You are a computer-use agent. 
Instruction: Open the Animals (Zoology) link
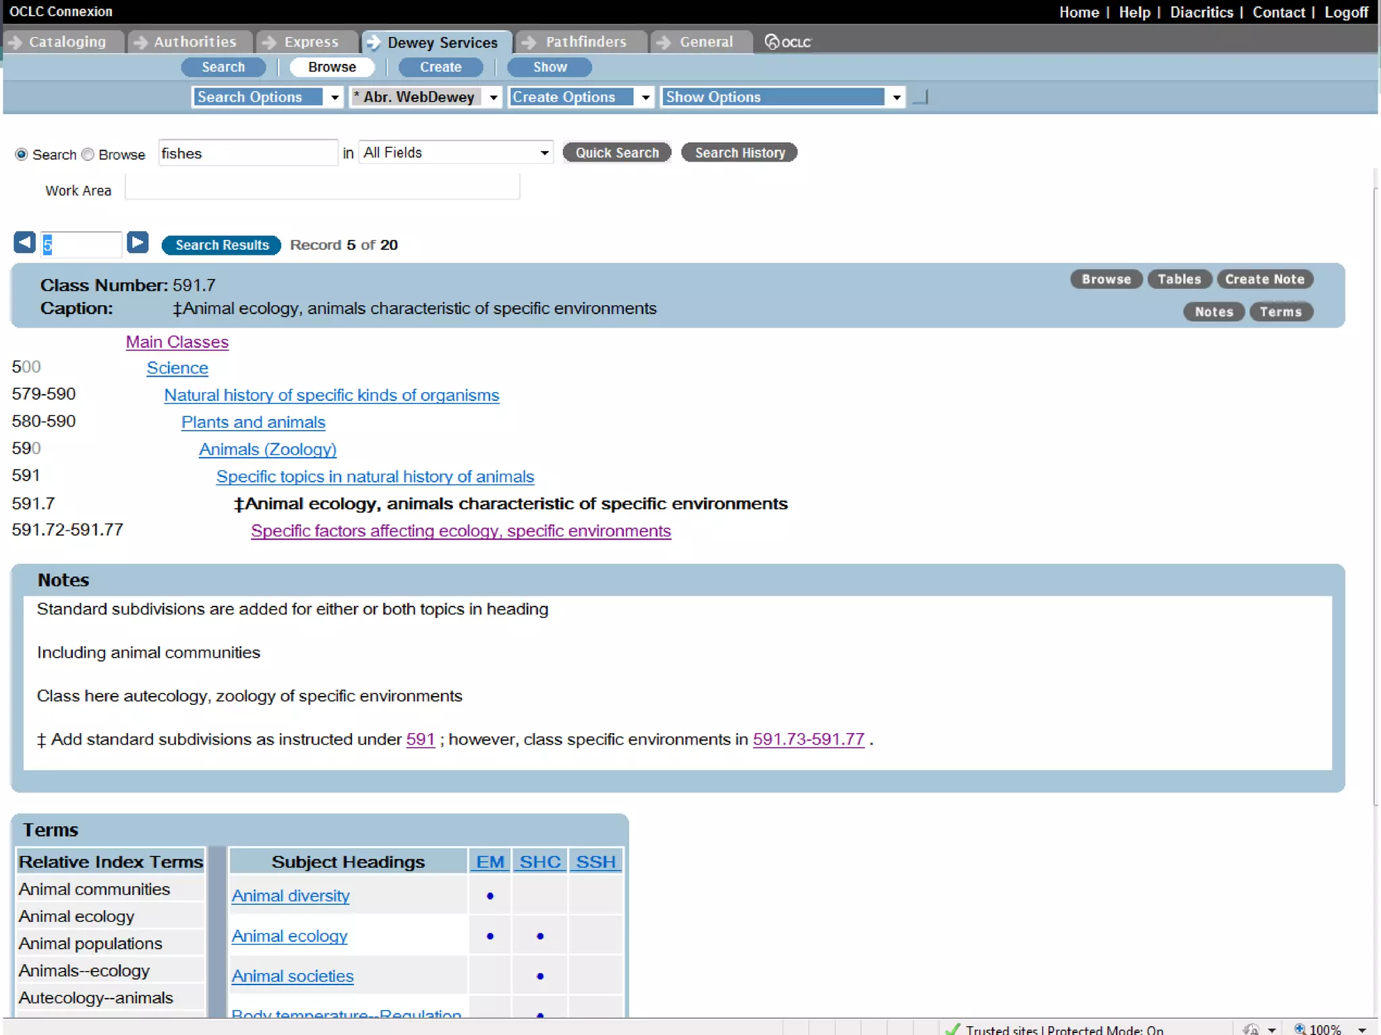point(267,449)
